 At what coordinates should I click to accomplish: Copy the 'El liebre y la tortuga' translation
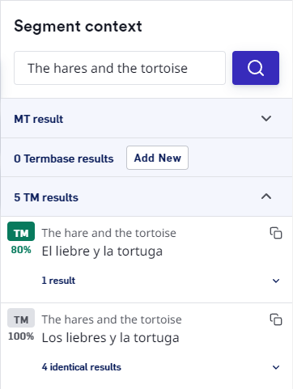tap(276, 233)
